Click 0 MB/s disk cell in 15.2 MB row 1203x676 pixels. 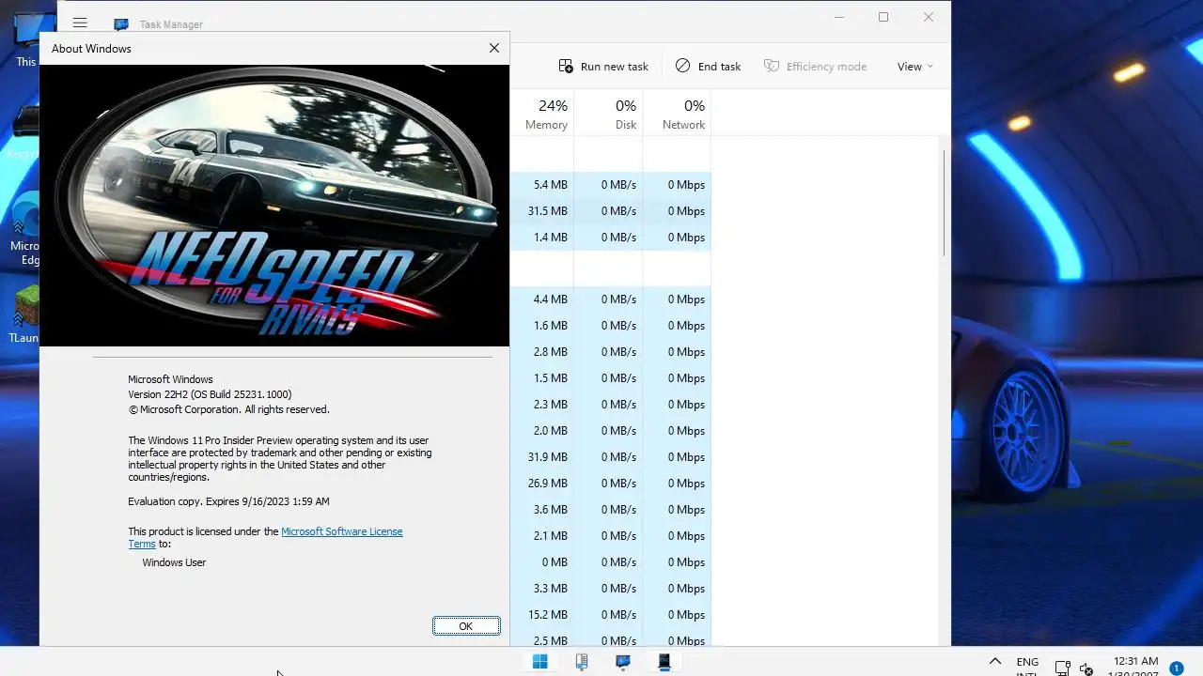609,615
